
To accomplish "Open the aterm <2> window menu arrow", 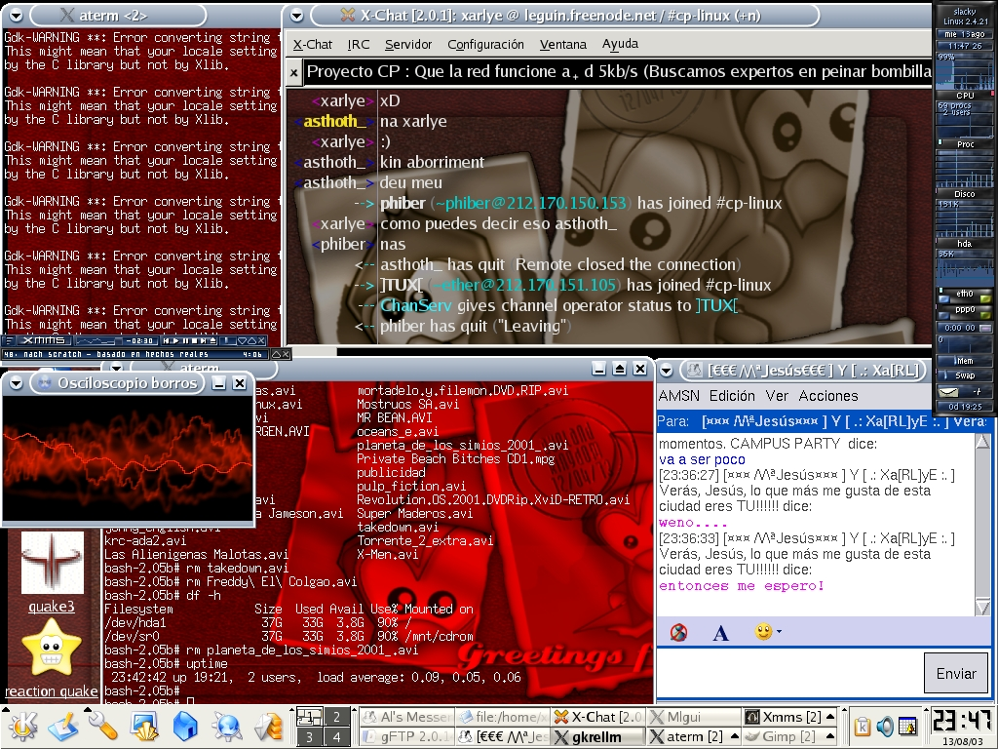I will pyautogui.click(x=17, y=16).
